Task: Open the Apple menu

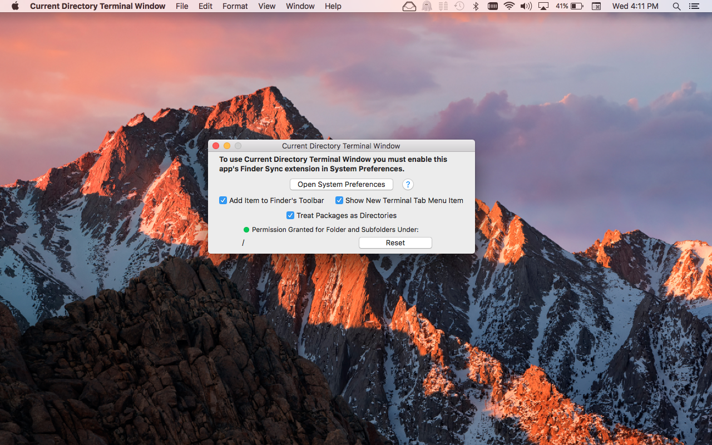Action: pyautogui.click(x=15, y=6)
